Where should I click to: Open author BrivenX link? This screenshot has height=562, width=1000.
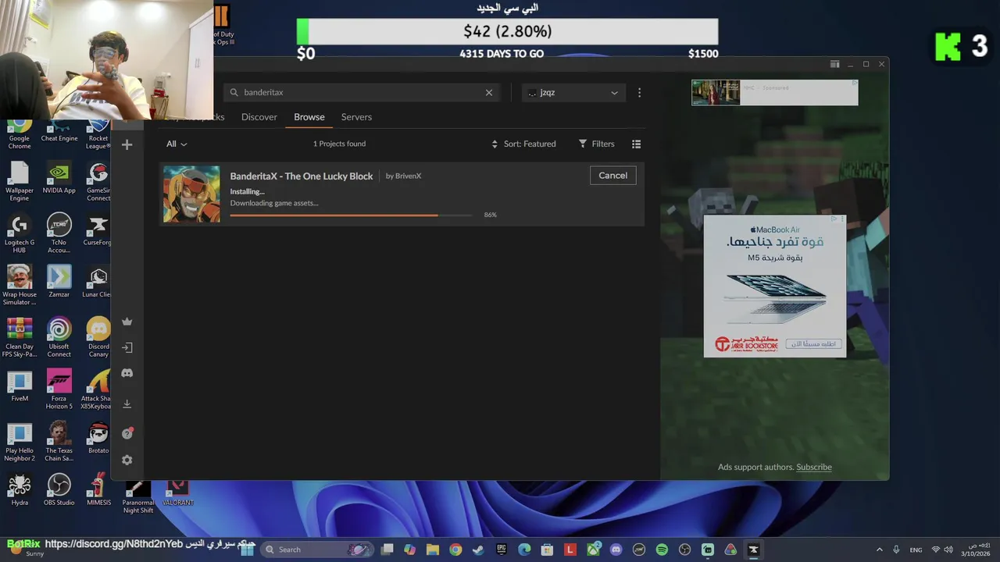click(408, 176)
